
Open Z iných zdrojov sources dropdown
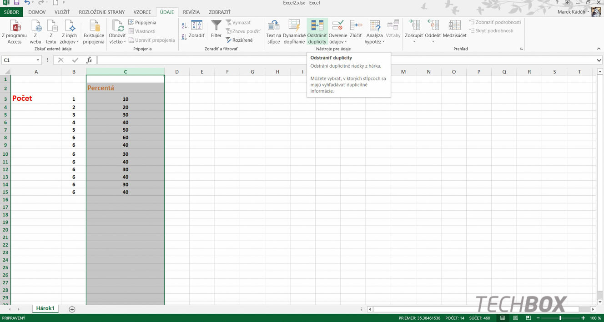69,32
